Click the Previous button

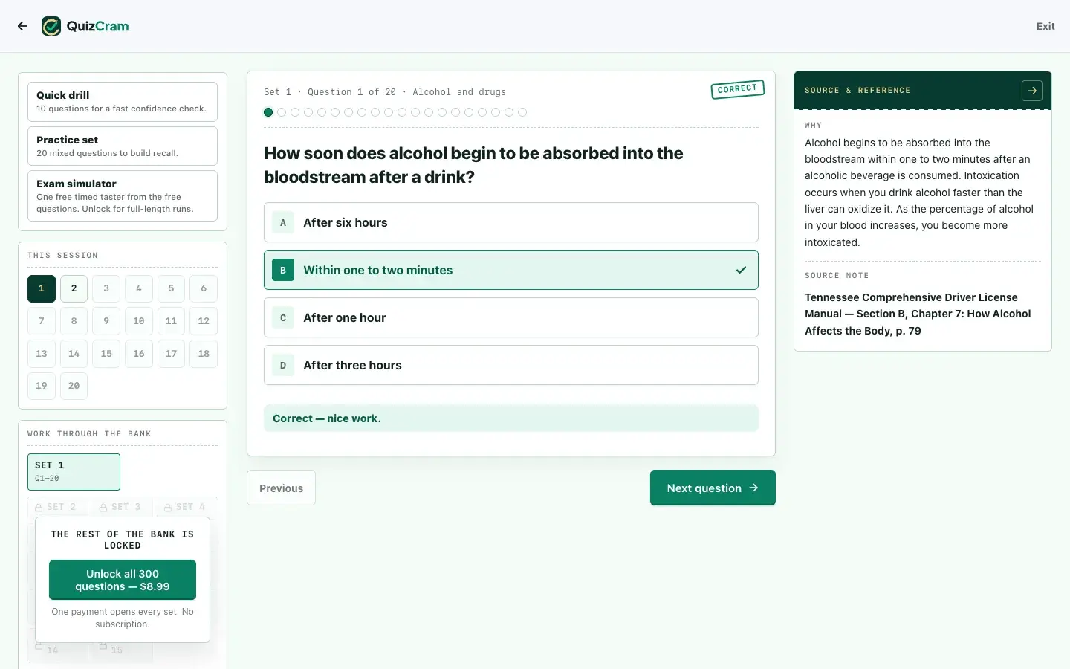(x=281, y=488)
